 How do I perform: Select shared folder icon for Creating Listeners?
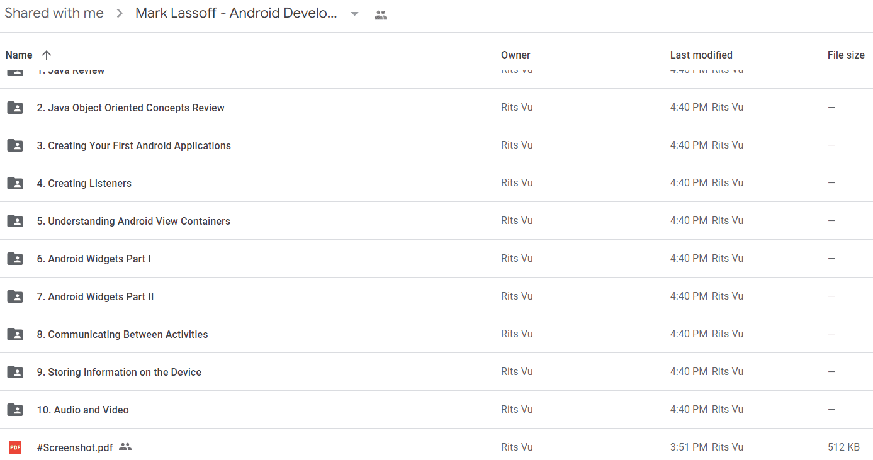(15, 183)
